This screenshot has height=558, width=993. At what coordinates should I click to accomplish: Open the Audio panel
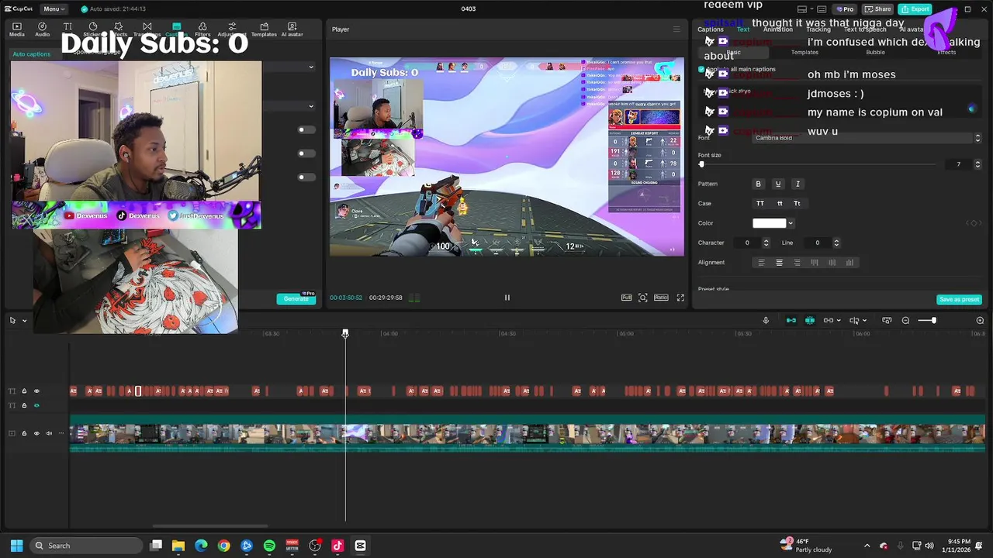coord(42,29)
